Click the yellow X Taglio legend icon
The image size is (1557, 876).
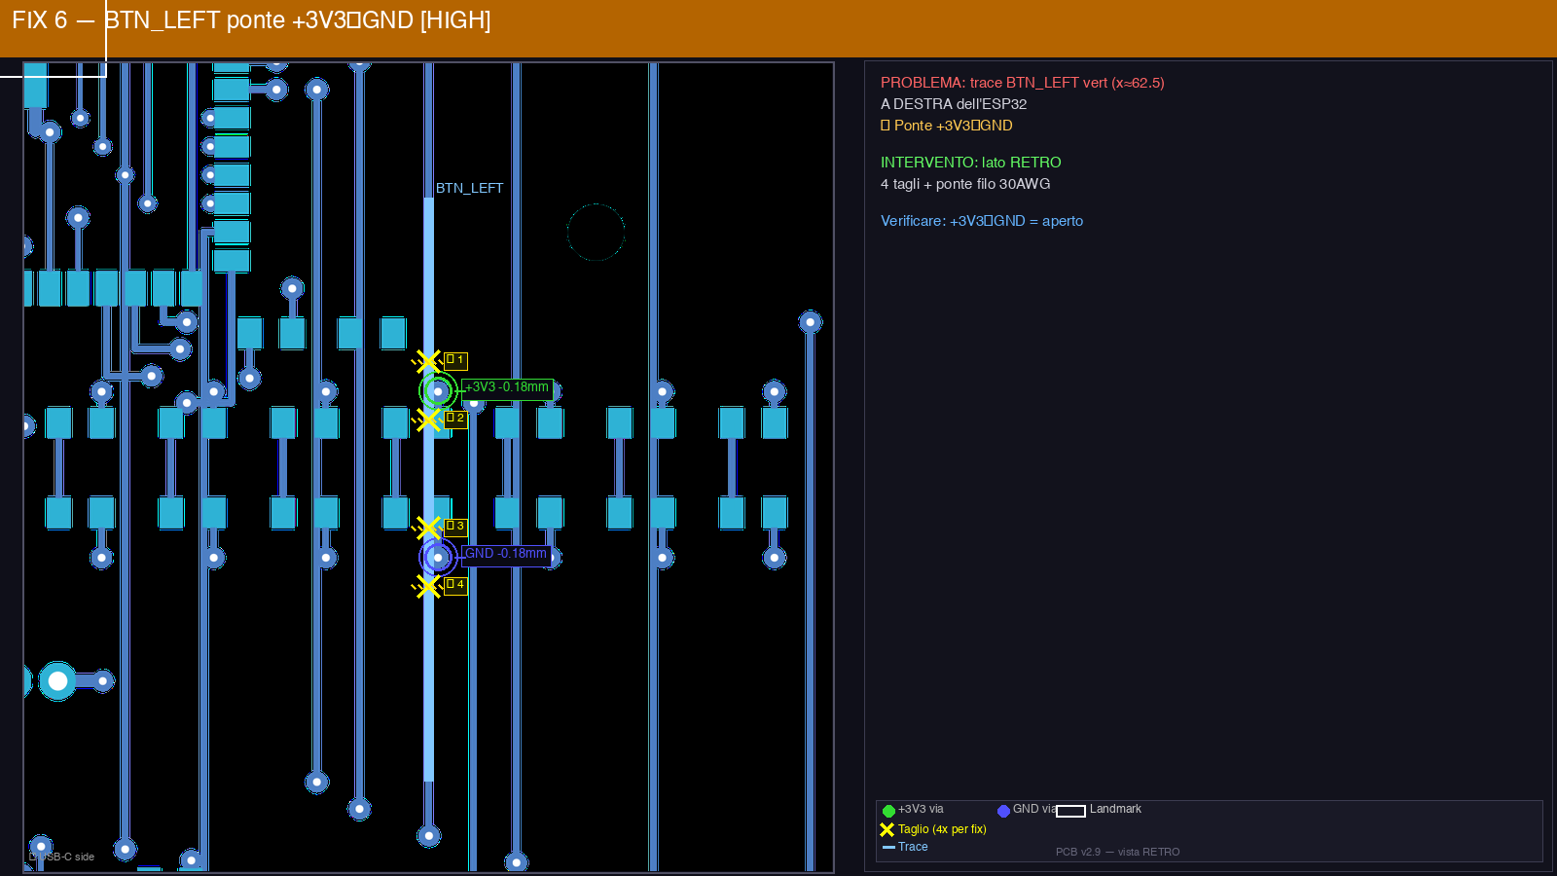coord(887,830)
